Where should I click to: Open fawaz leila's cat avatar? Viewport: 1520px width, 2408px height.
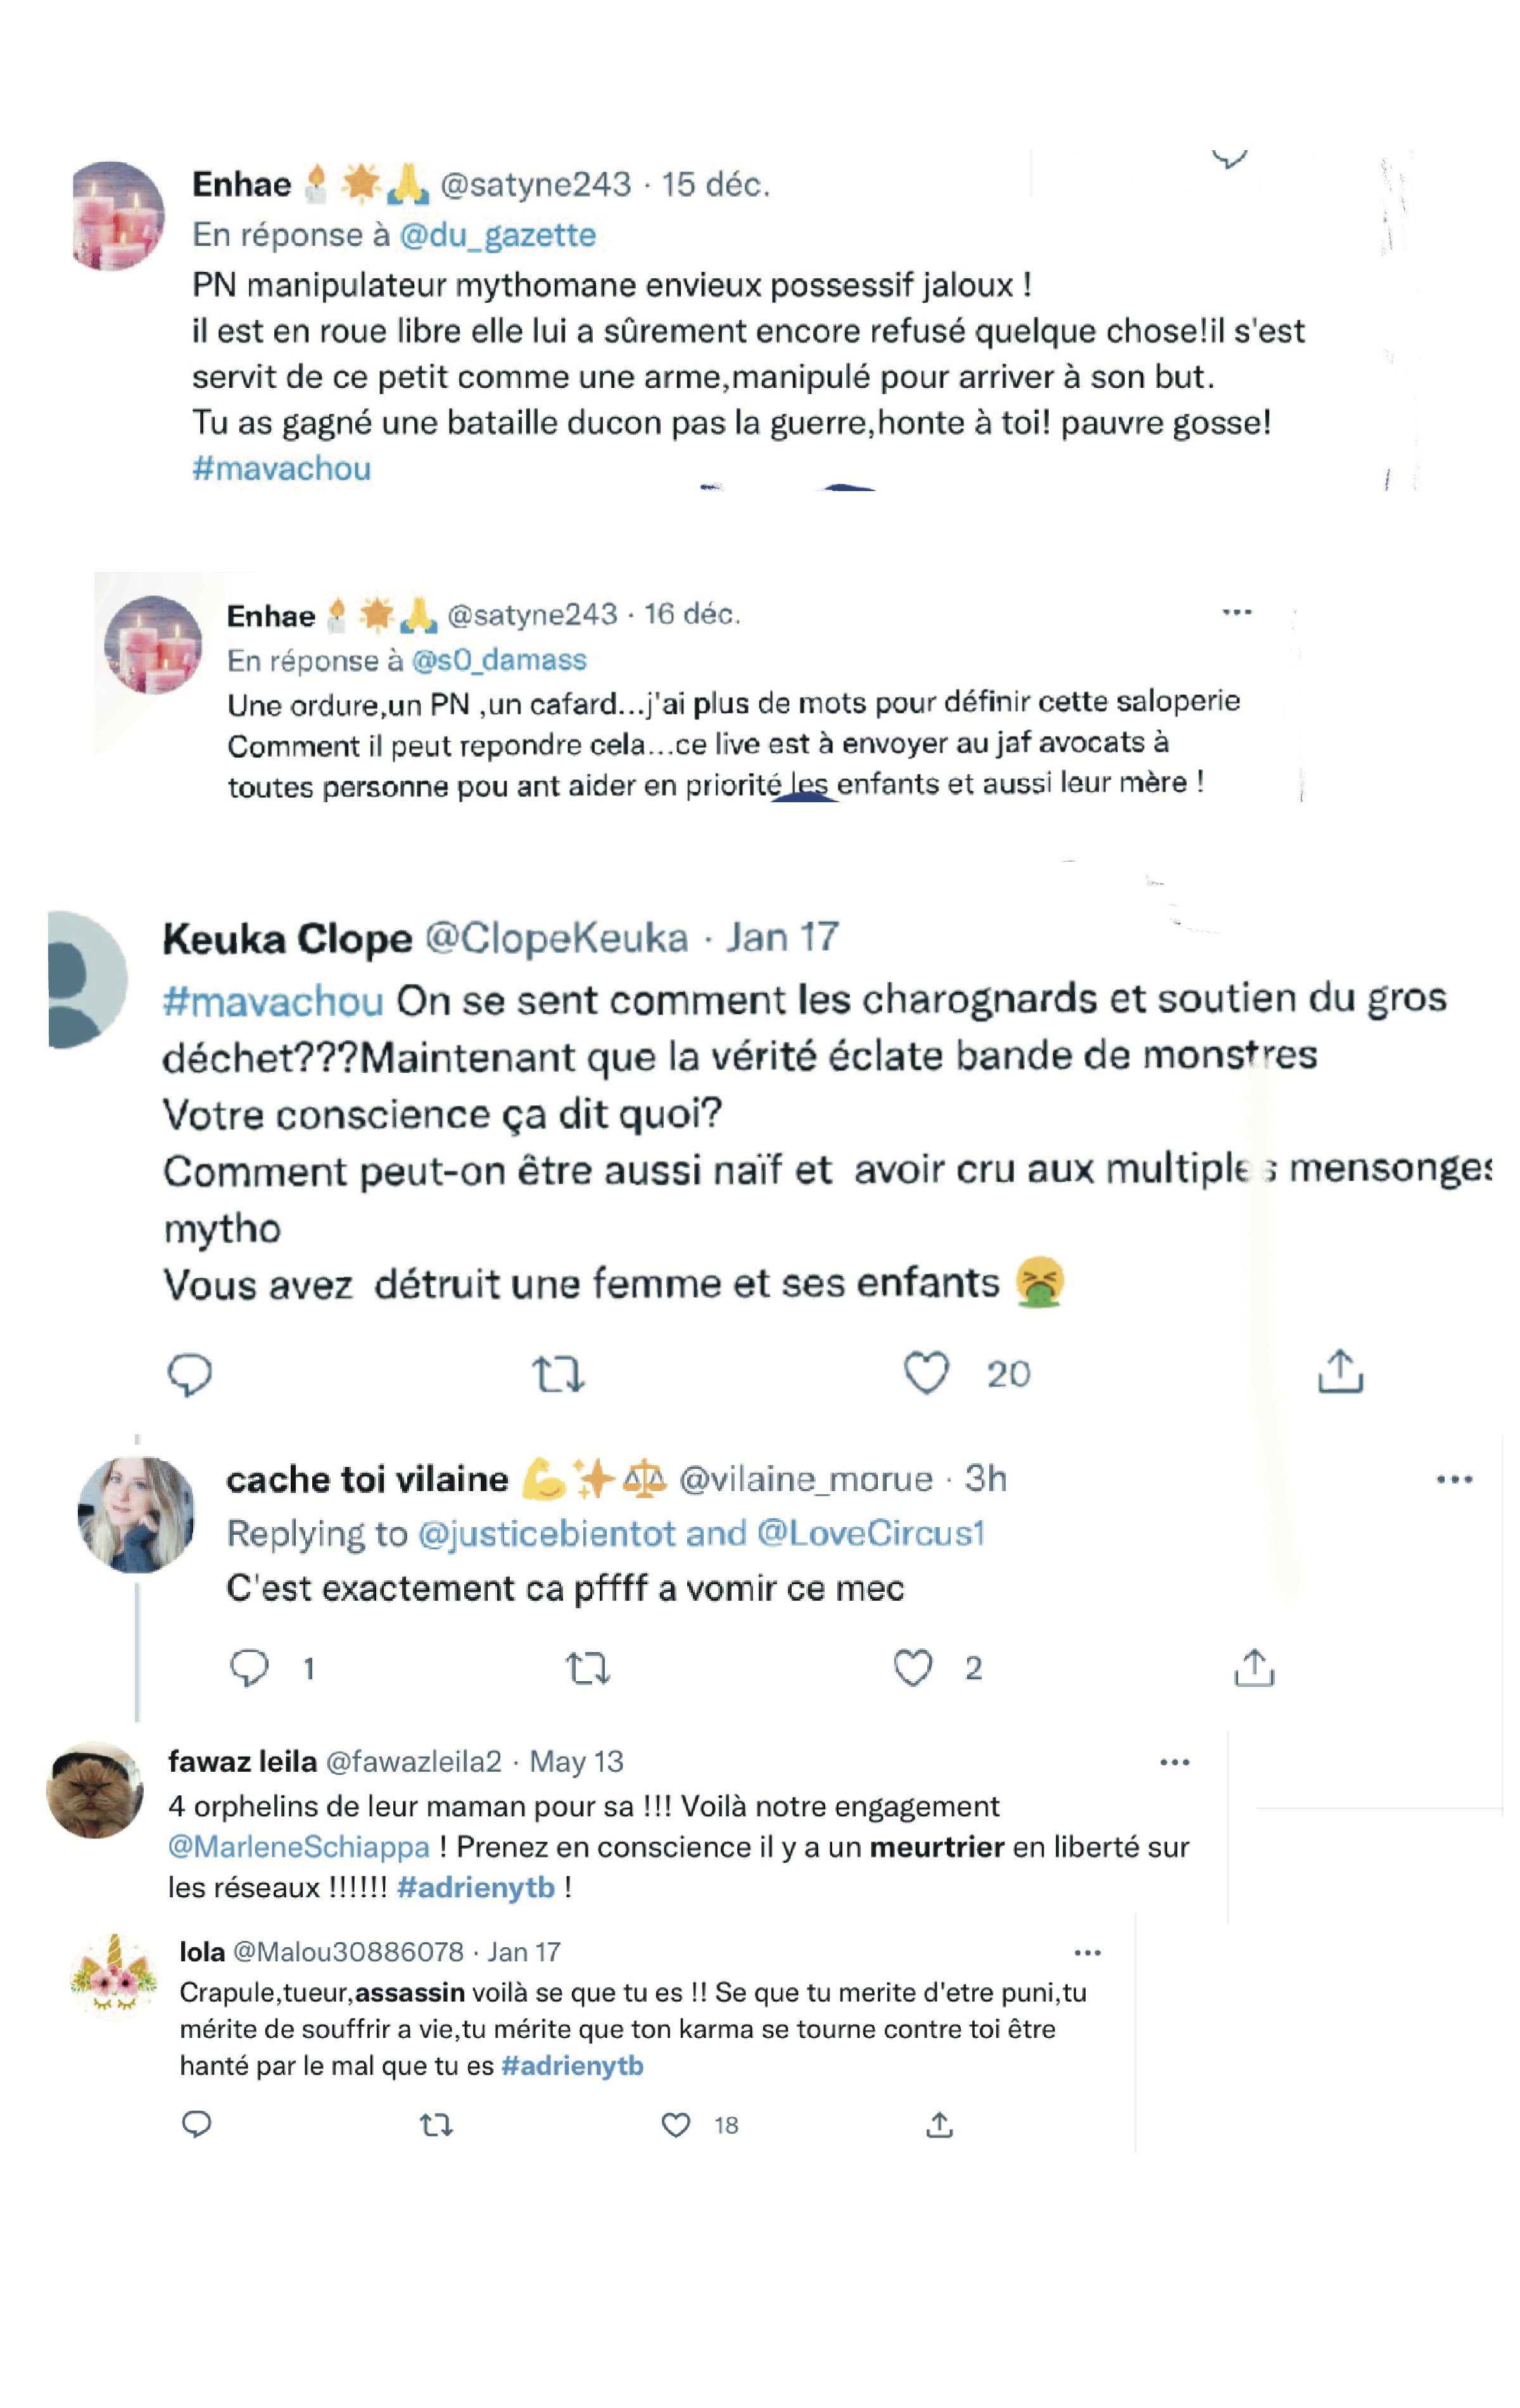(96, 1790)
